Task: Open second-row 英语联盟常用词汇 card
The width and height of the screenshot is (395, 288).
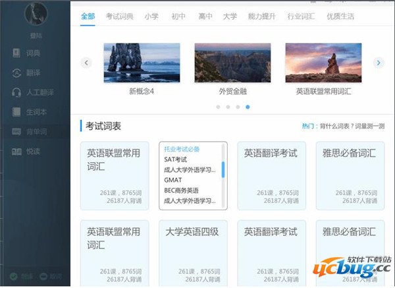Action: click(115, 254)
